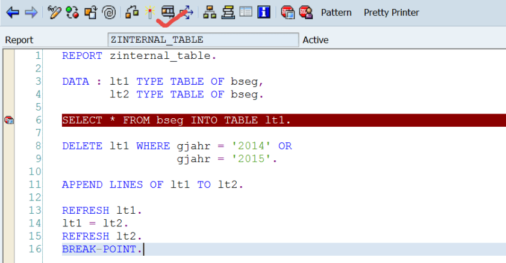Screen dimensions: 506x263
Task: Click 'DELETE lt1 WHERE' on line 8
Action: [116, 146]
